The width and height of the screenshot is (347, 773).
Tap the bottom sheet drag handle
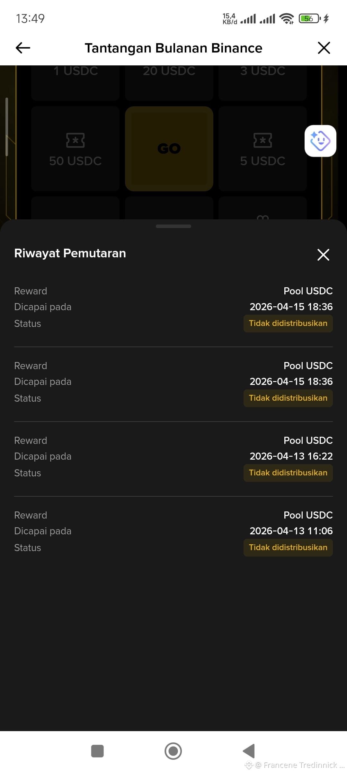click(173, 226)
